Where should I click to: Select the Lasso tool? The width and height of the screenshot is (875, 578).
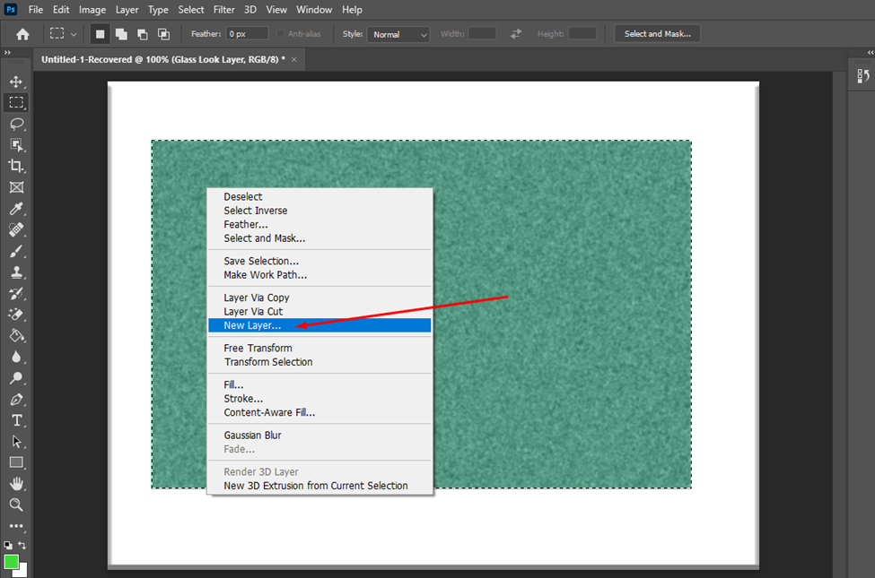[16, 124]
